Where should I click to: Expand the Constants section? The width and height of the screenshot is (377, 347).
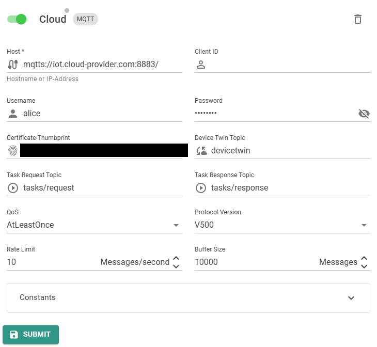click(351, 298)
